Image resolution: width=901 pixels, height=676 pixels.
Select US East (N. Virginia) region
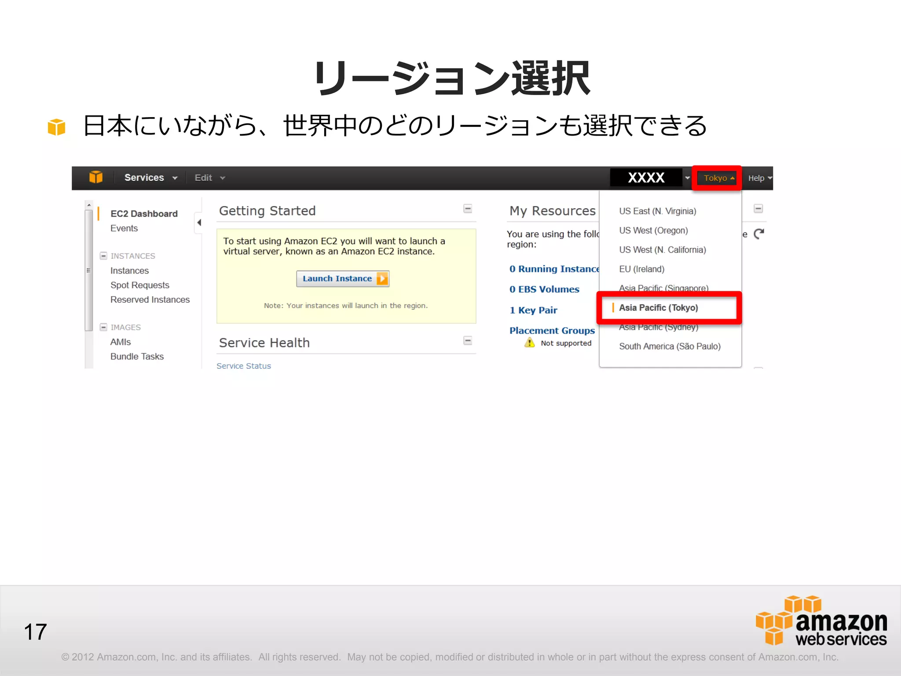pos(657,211)
